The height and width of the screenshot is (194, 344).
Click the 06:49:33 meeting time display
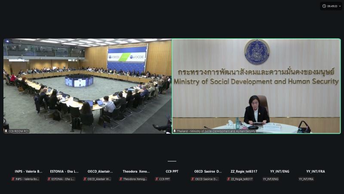tap(332, 6)
